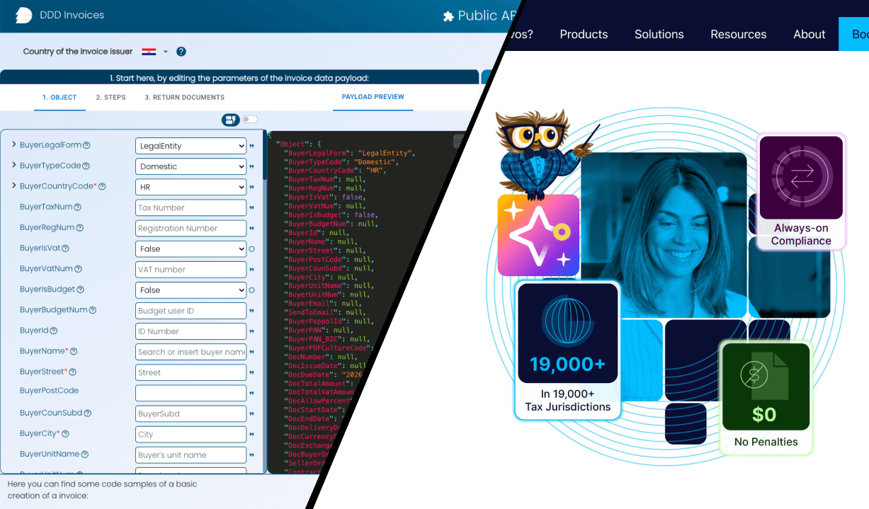Click the DDD Invoices logo icon

click(x=23, y=15)
